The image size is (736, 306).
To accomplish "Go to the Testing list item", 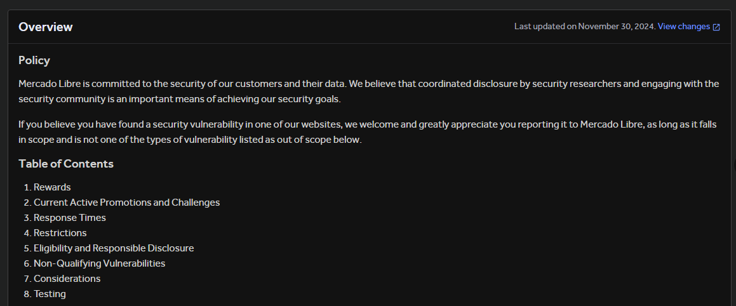I will (x=50, y=294).
